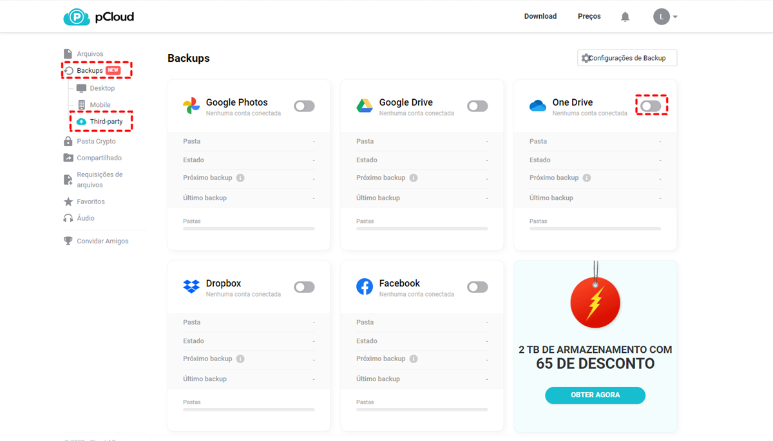Click 'Último backup' row in One Drive card
The image size is (773, 441).
point(595,198)
